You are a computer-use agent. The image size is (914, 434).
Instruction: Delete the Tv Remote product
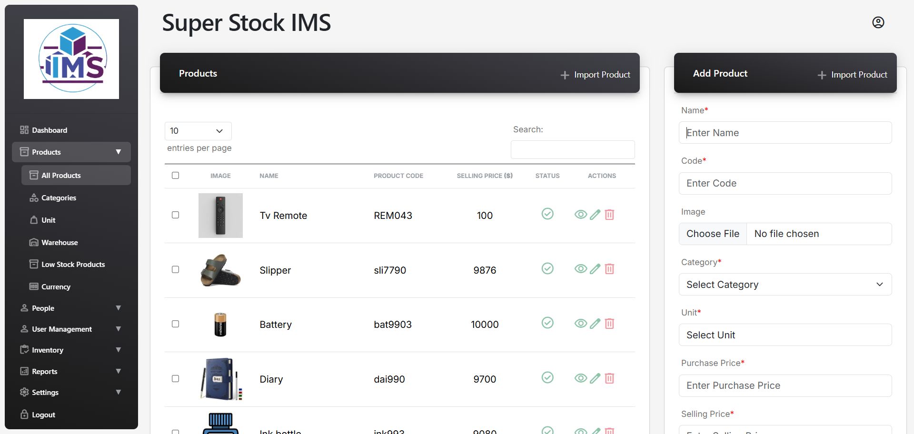609,215
